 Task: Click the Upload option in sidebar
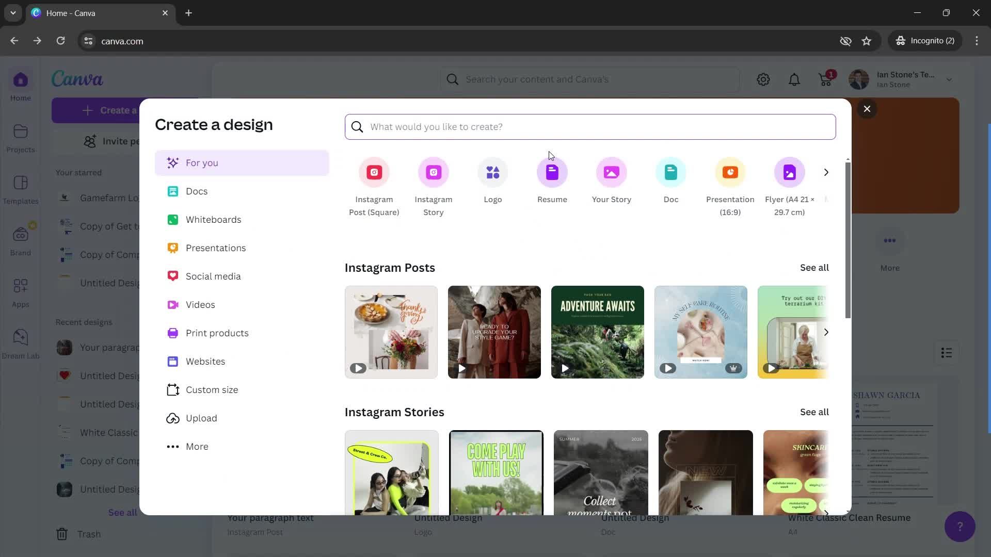pos(201,418)
